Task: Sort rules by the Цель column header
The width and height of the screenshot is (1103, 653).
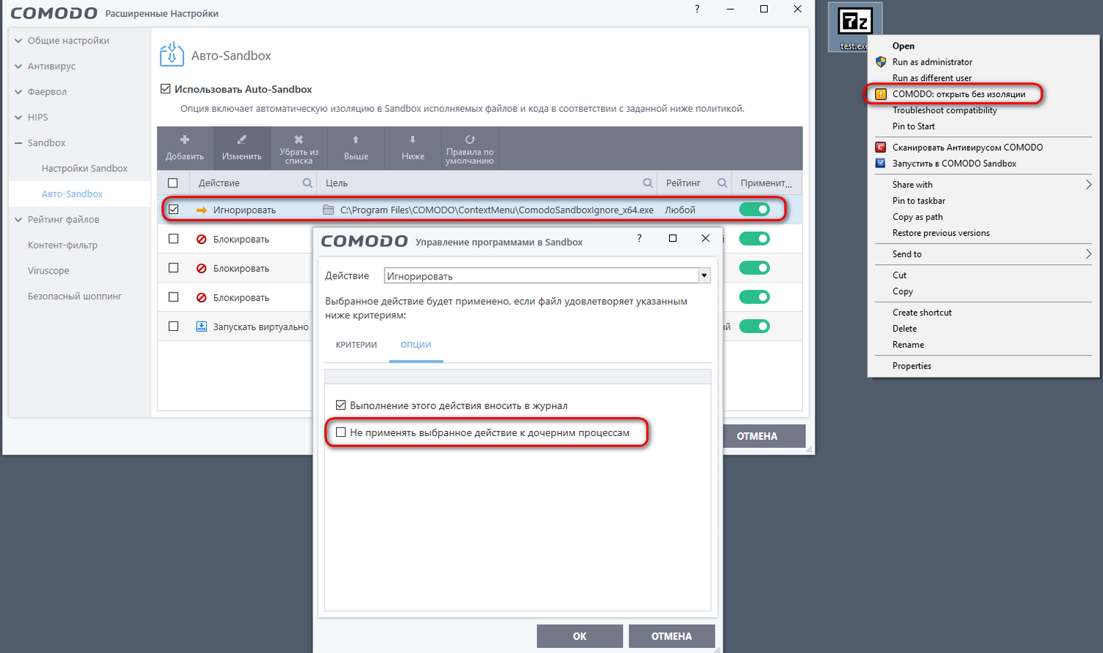Action: tap(337, 183)
